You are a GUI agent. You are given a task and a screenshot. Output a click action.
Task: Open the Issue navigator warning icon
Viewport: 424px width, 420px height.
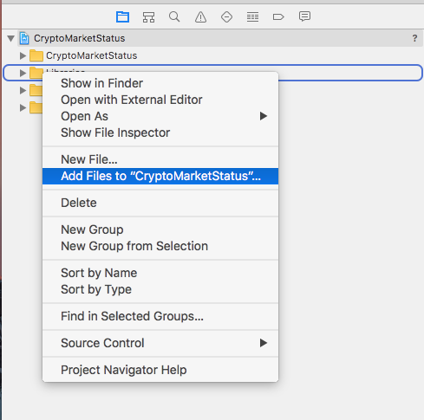pyautogui.click(x=200, y=16)
